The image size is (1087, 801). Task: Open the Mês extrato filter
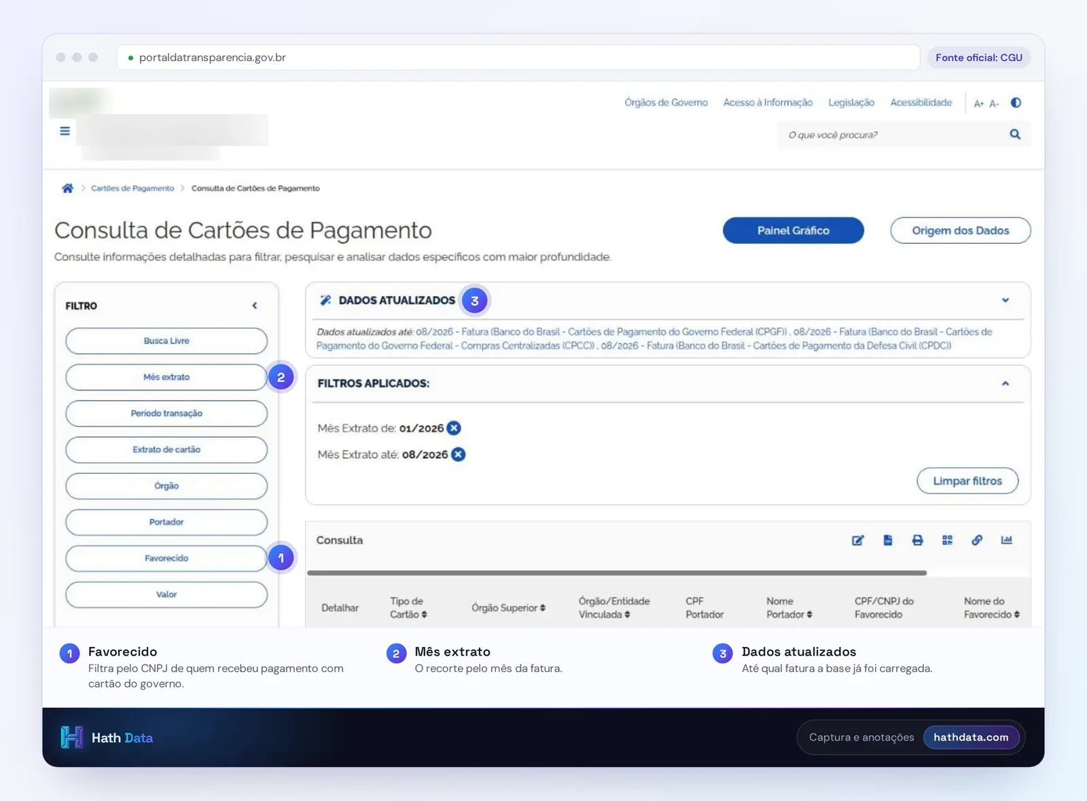coord(166,377)
